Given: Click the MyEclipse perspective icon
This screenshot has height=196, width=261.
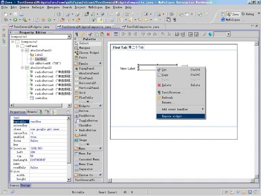Looking at the screenshot, I should tap(223, 20).
